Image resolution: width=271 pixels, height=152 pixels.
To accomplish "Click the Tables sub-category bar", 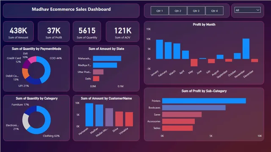I will pyautogui.click(x=177, y=128).
